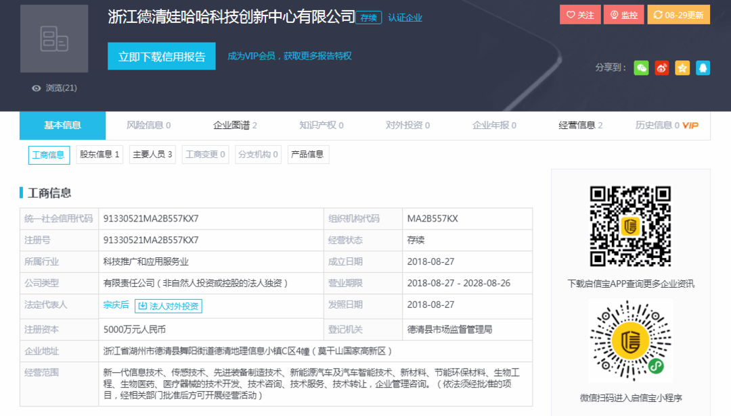Open the 企业年报 tab
Viewport: 731px width, 416px height.
[494, 125]
